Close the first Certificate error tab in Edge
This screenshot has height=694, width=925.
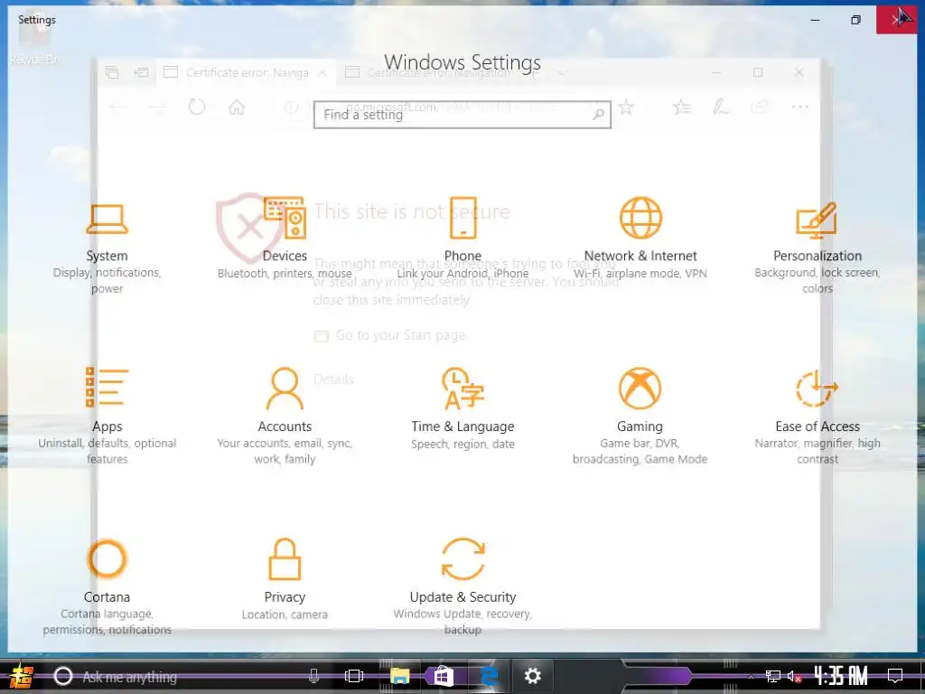tap(322, 72)
